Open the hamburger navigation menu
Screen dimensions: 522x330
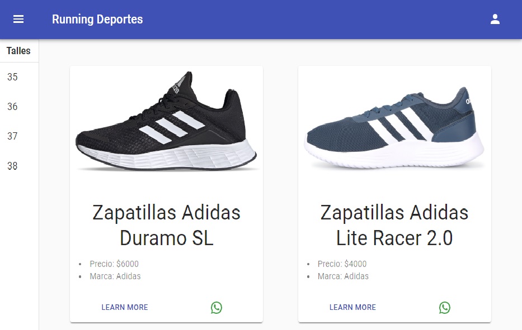pos(18,18)
